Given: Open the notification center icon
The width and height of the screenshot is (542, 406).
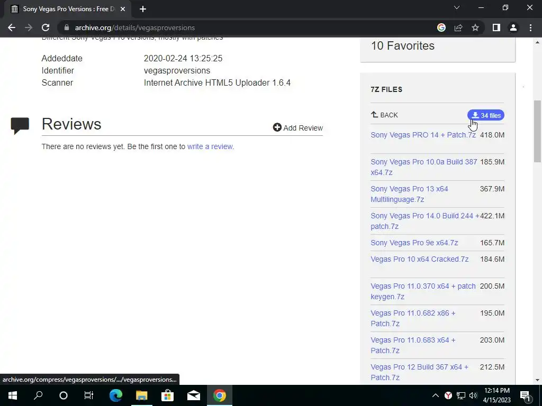Looking at the screenshot, I should [x=526, y=396].
